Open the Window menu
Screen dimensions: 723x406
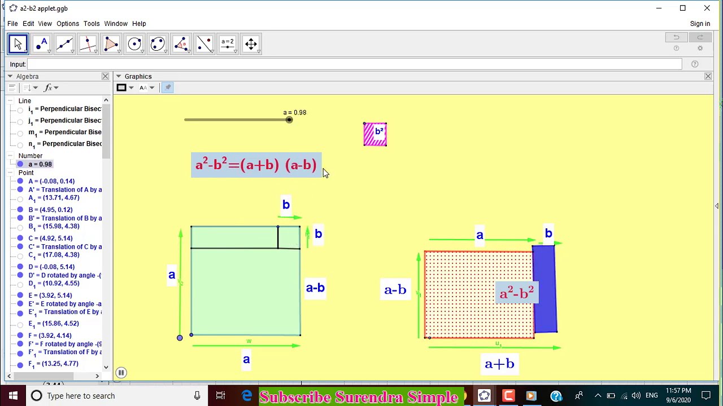coord(116,24)
